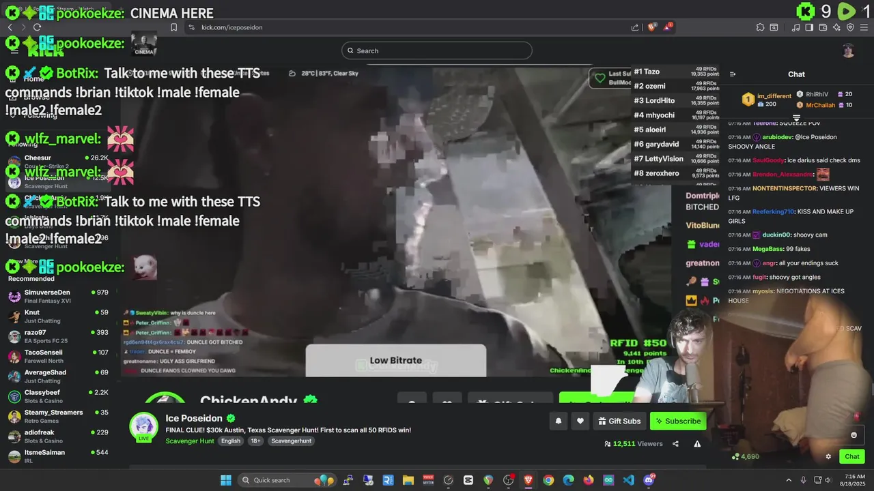Click the Ice Poseidon channel name
This screenshot has height=491, width=874.
194,418
